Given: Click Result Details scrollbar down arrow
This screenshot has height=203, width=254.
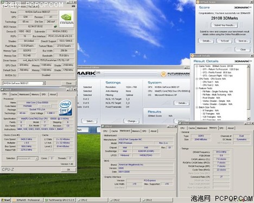Looking at the screenshot, I should click(249, 119).
